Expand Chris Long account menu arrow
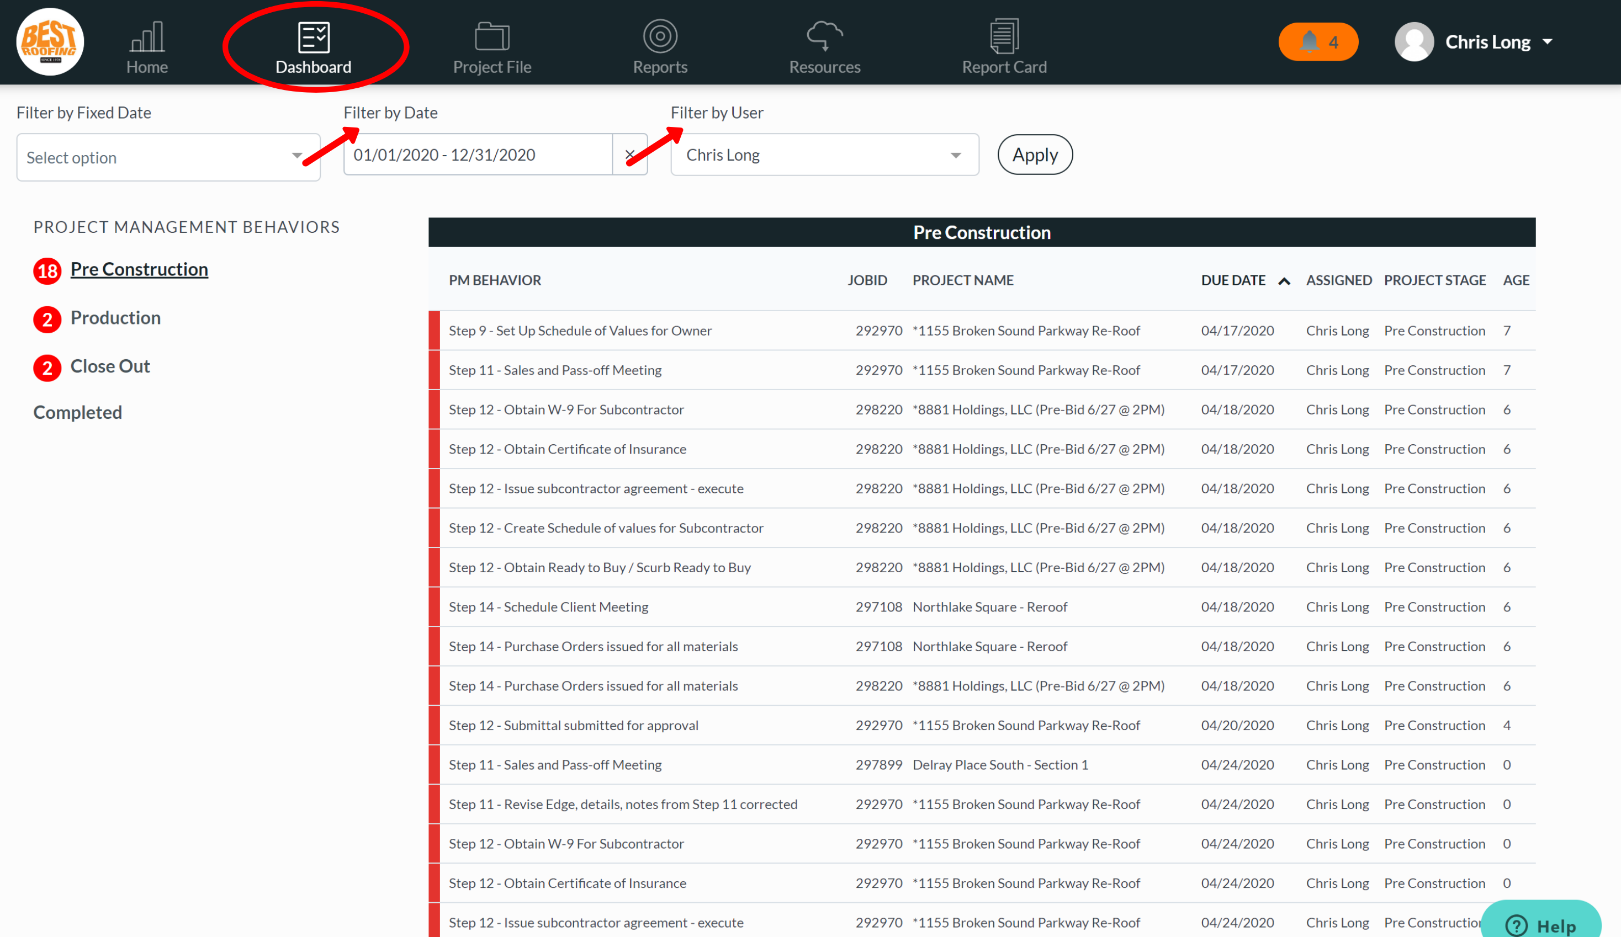1621x937 pixels. (x=1547, y=42)
